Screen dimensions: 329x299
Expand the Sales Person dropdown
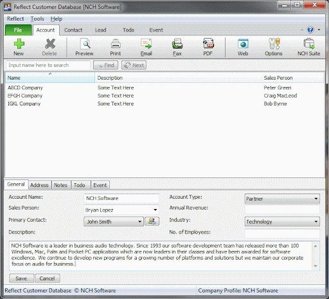[x=156, y=210]
